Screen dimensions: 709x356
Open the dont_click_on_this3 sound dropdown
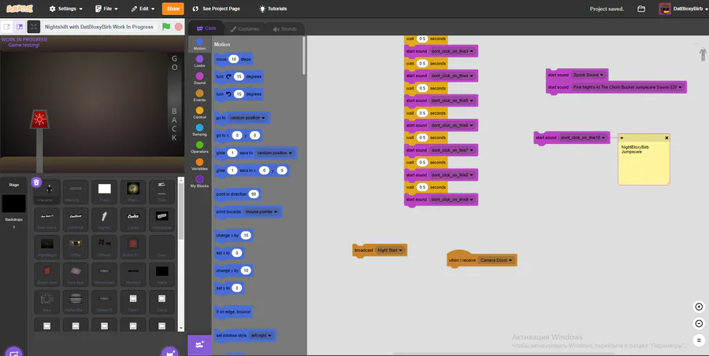pos(452,51)
